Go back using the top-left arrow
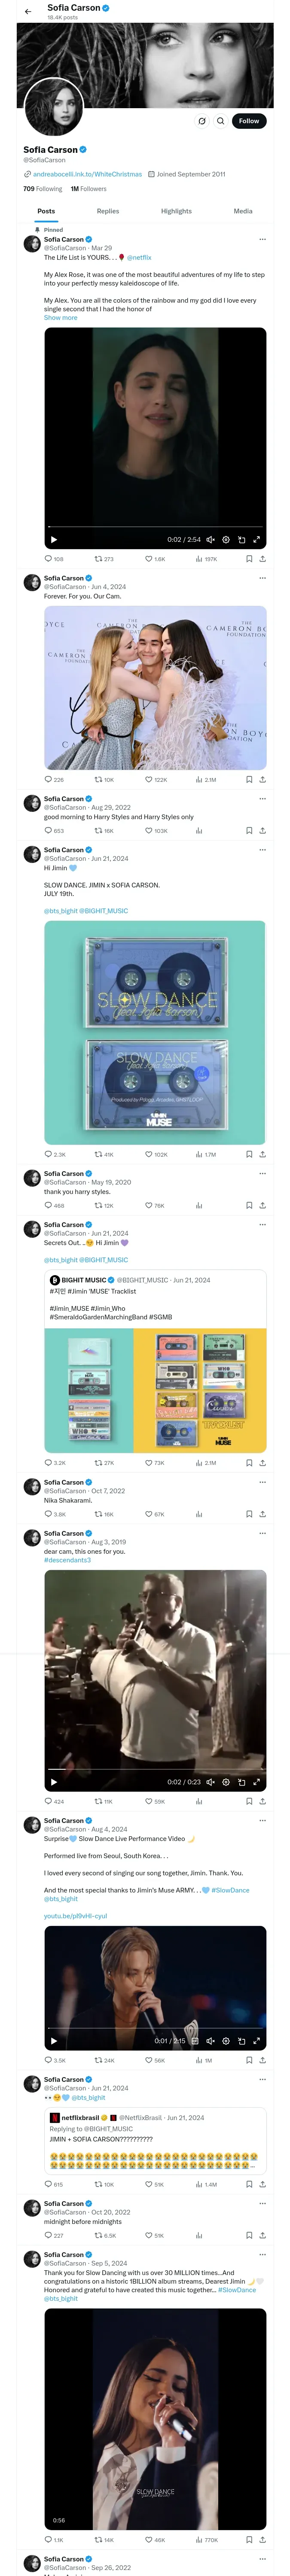 tap(28, 11)
